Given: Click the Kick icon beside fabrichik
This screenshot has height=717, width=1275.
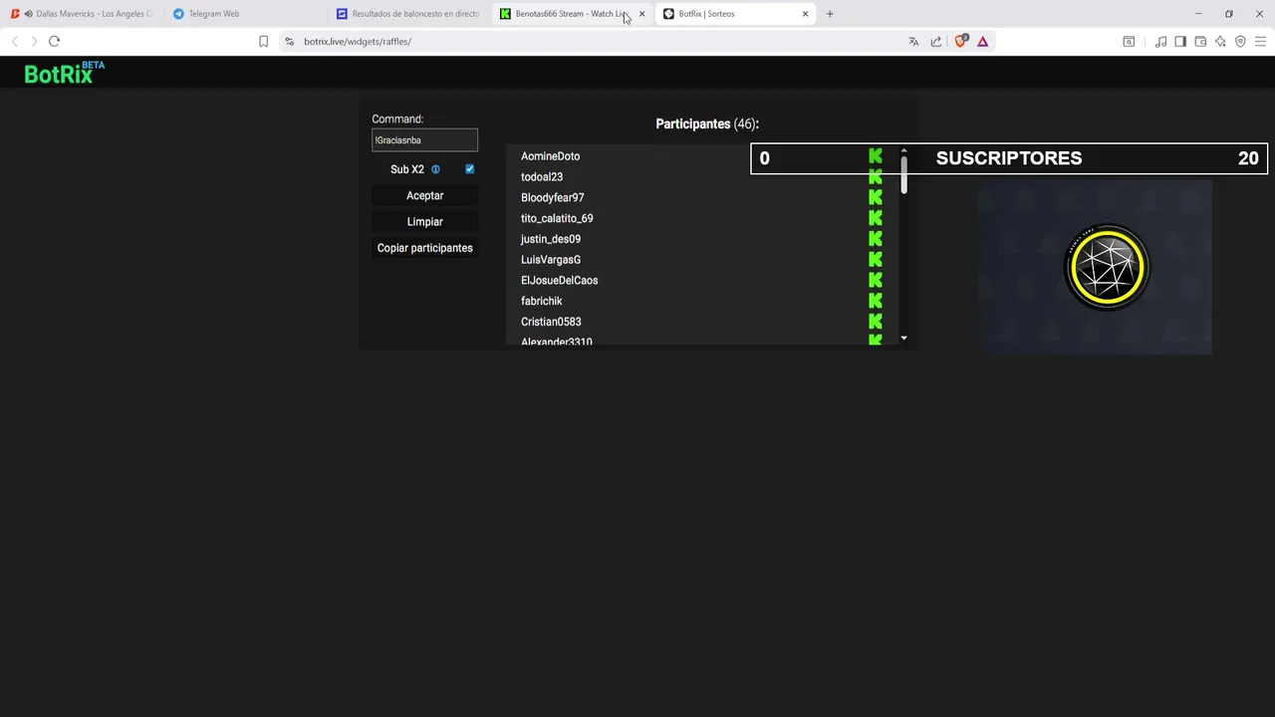Looking at the screenshot, I should (x=876, y=301).
